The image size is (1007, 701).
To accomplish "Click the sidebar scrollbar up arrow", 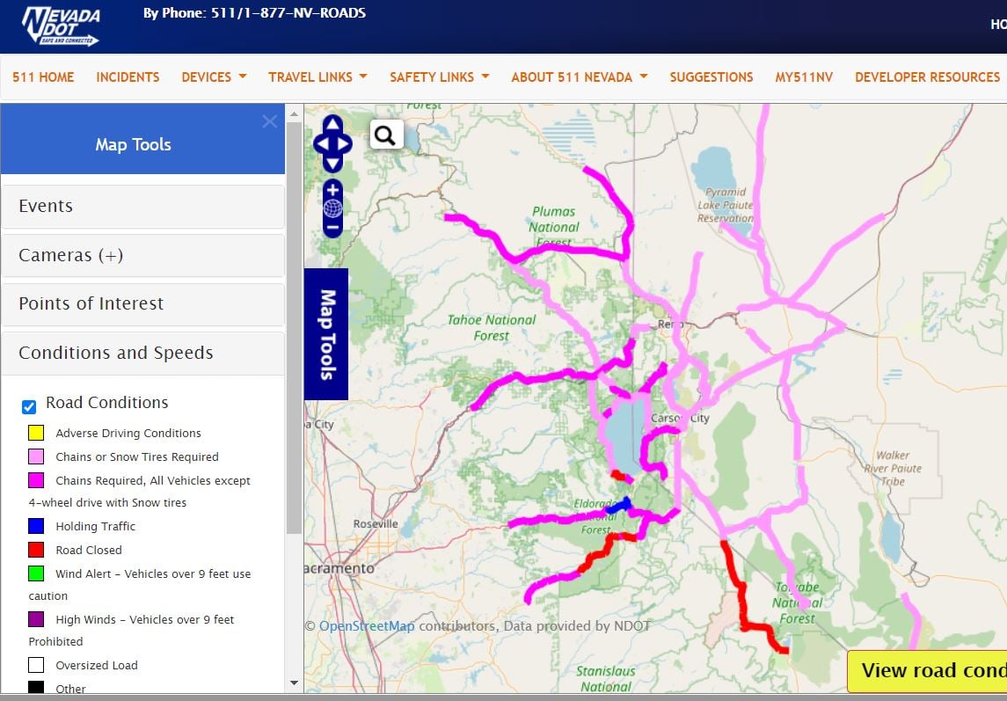I will (294, 113).
